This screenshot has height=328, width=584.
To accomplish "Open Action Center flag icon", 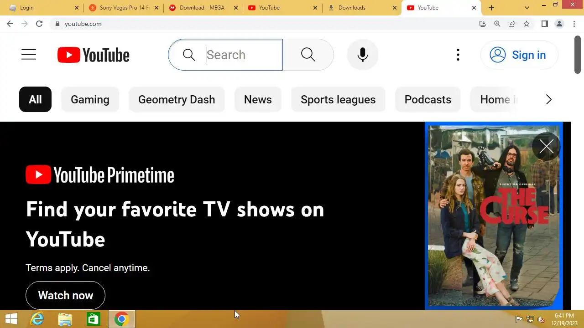I will pyautogui.click(x=519, y=319).
